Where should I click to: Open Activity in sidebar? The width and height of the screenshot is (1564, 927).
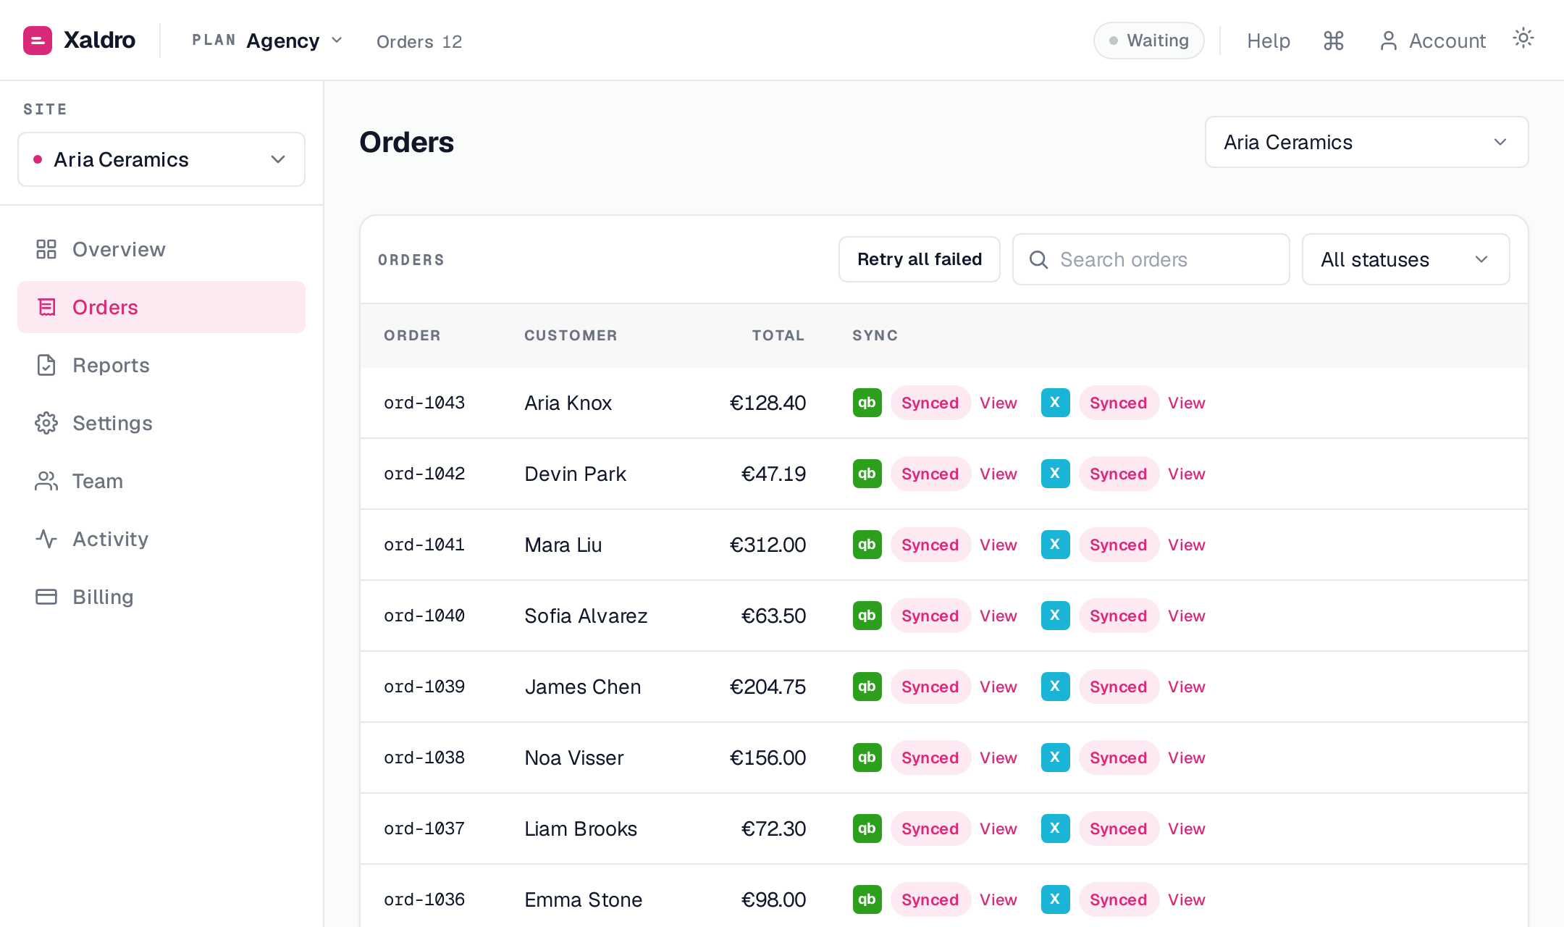(161, 539)
